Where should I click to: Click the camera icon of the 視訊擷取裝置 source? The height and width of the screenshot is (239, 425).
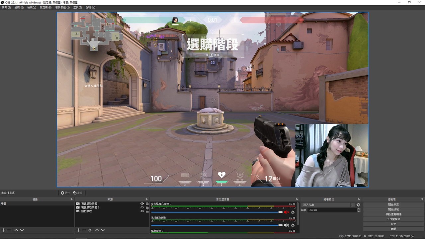click(78, 203)
